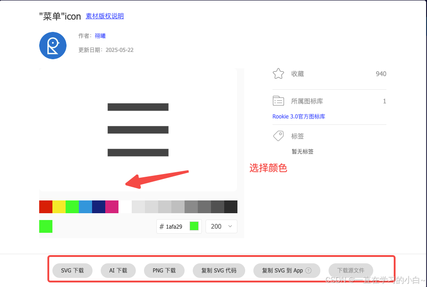Image resolution: width=427 pixels, height=287 pixels.
Task: Click the large green swatch below palette
Action: pyautogui.click(x=46, y=226)
